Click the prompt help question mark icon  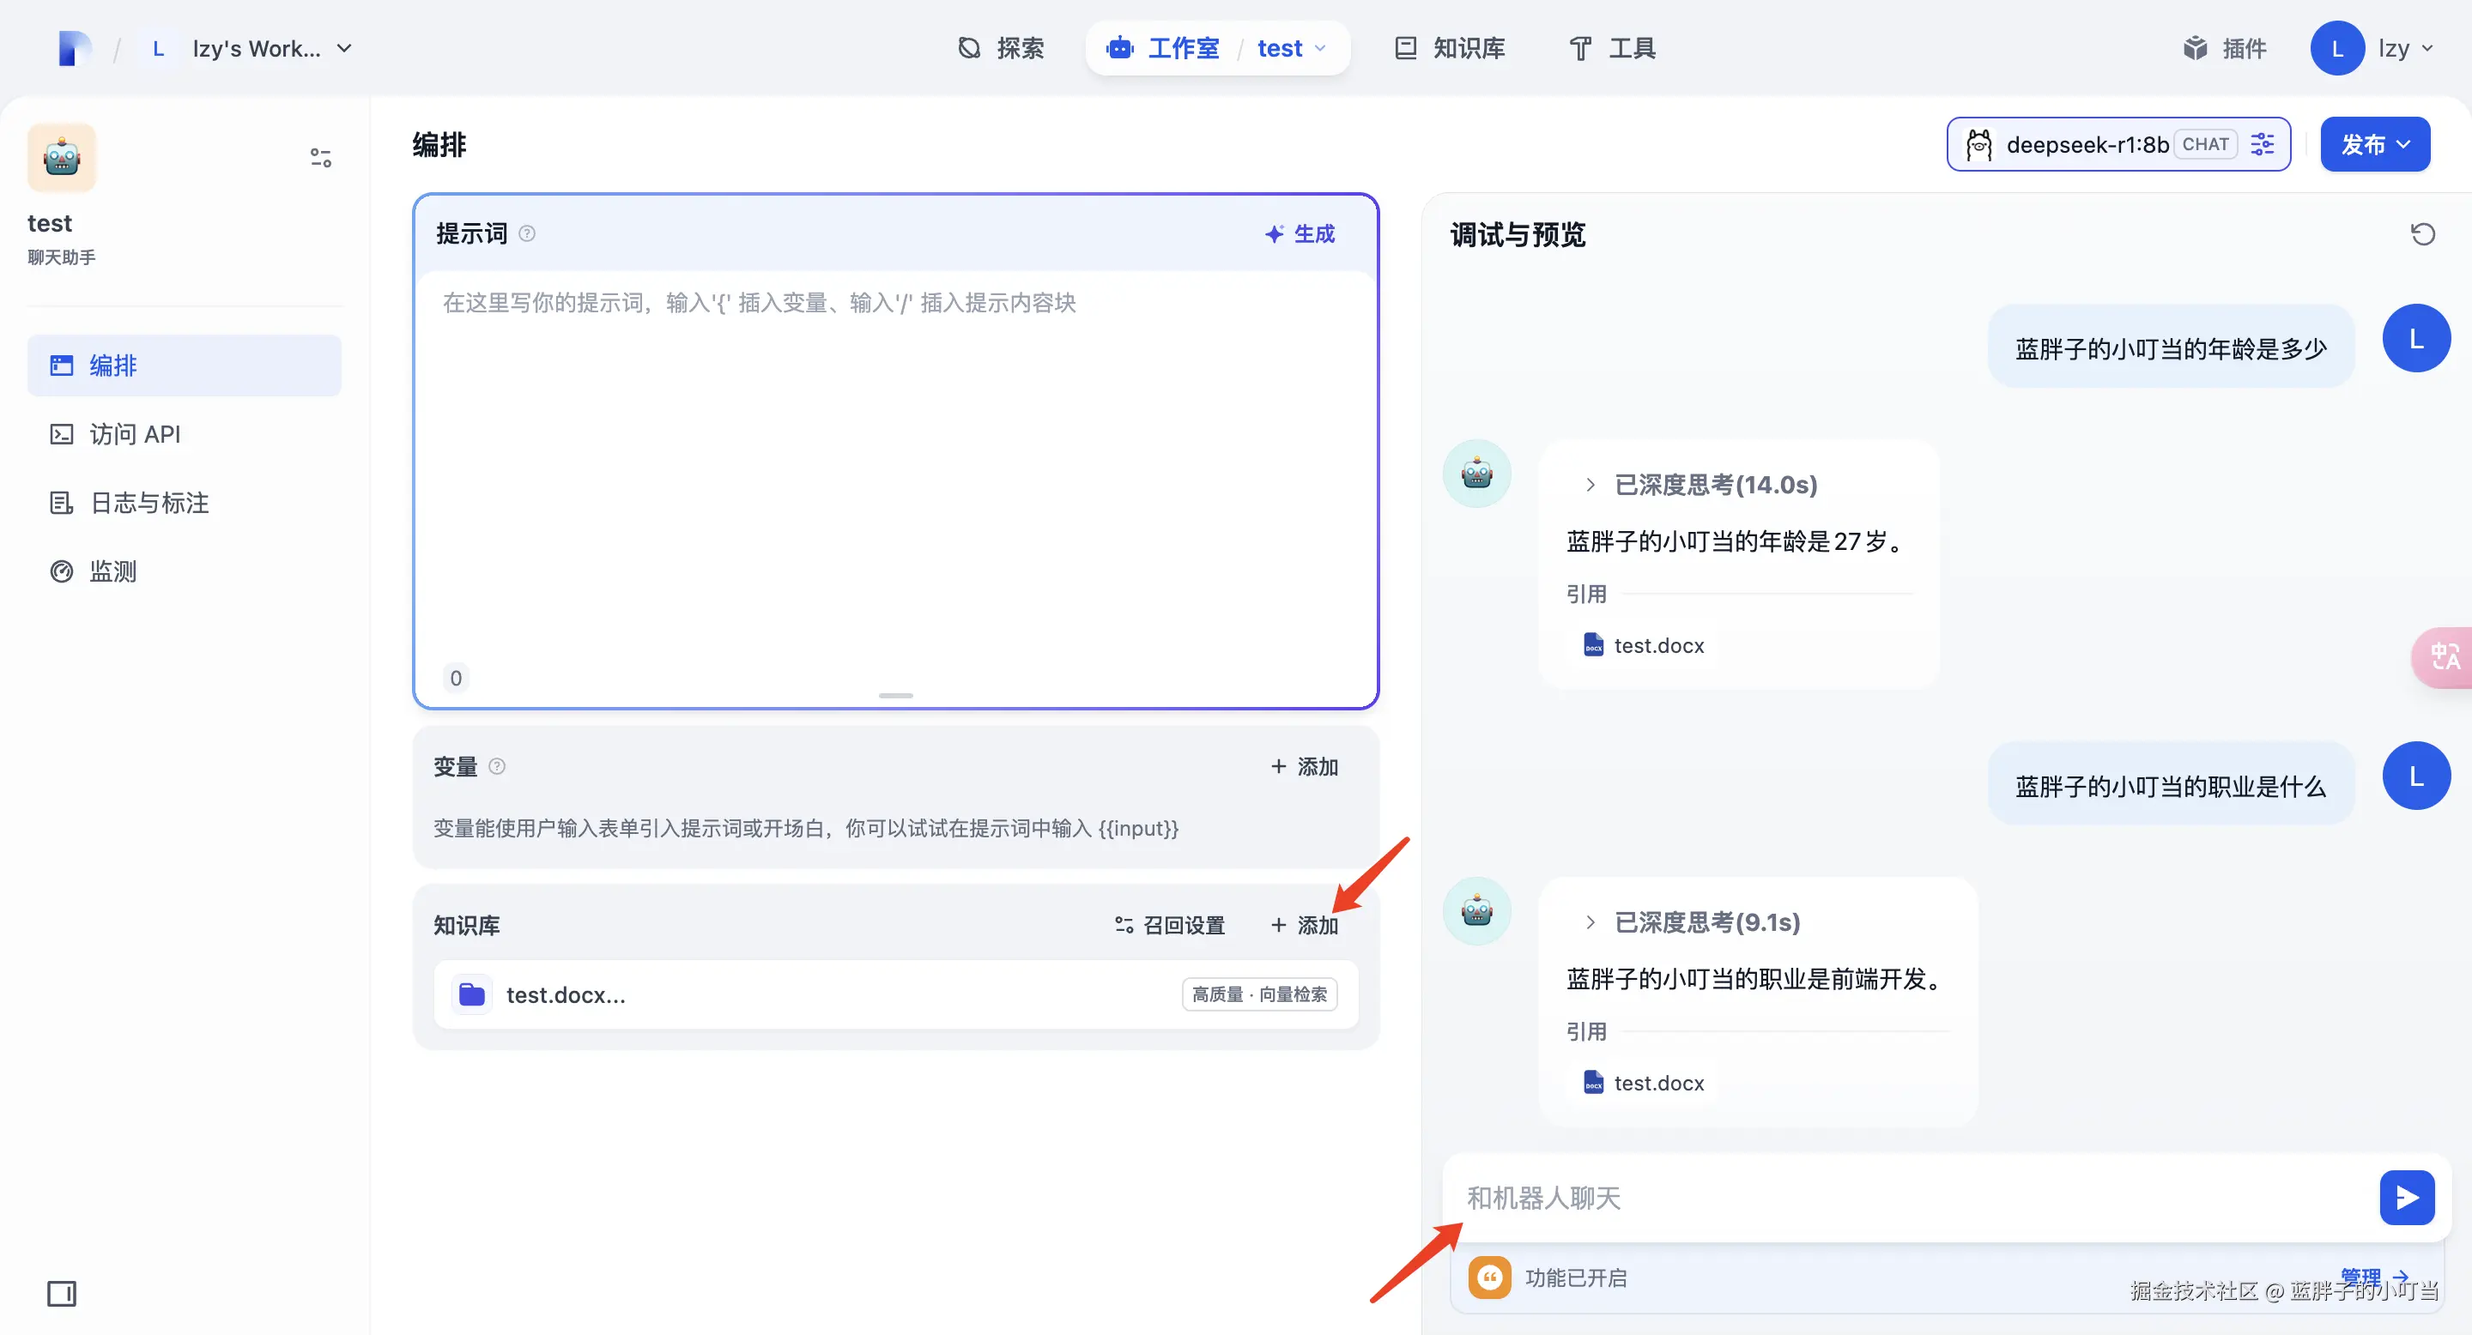(527, 233)
